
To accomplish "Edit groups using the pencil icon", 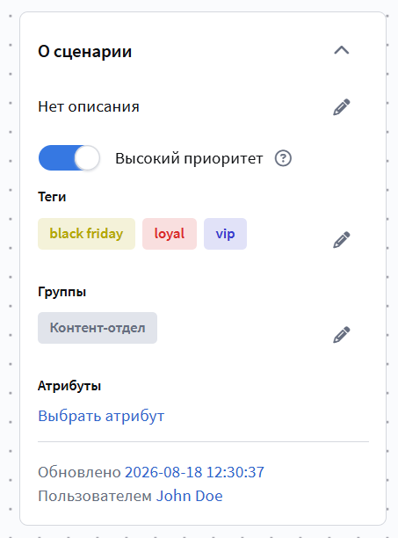I will pos(342,335).
